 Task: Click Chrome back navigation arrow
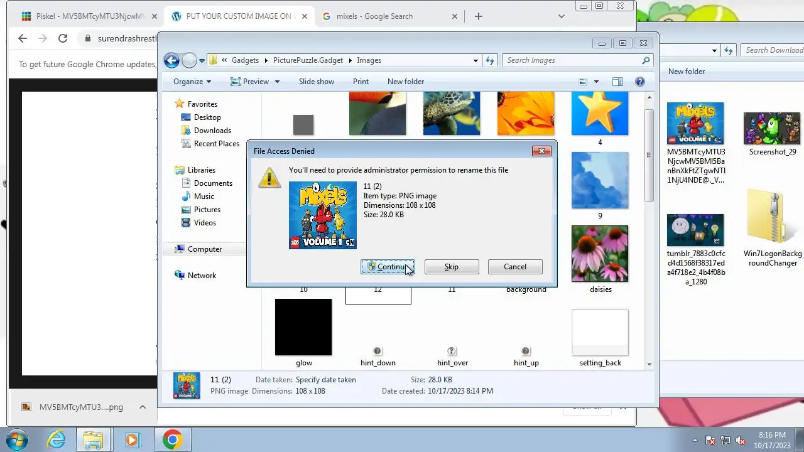point(23,38)
